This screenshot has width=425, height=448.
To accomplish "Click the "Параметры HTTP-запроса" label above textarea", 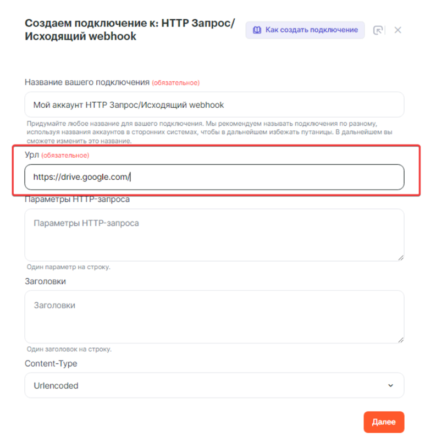I will click(77, 199).
